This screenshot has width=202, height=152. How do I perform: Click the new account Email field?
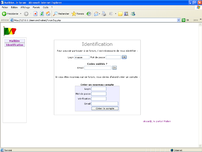(x=105, y=104)
